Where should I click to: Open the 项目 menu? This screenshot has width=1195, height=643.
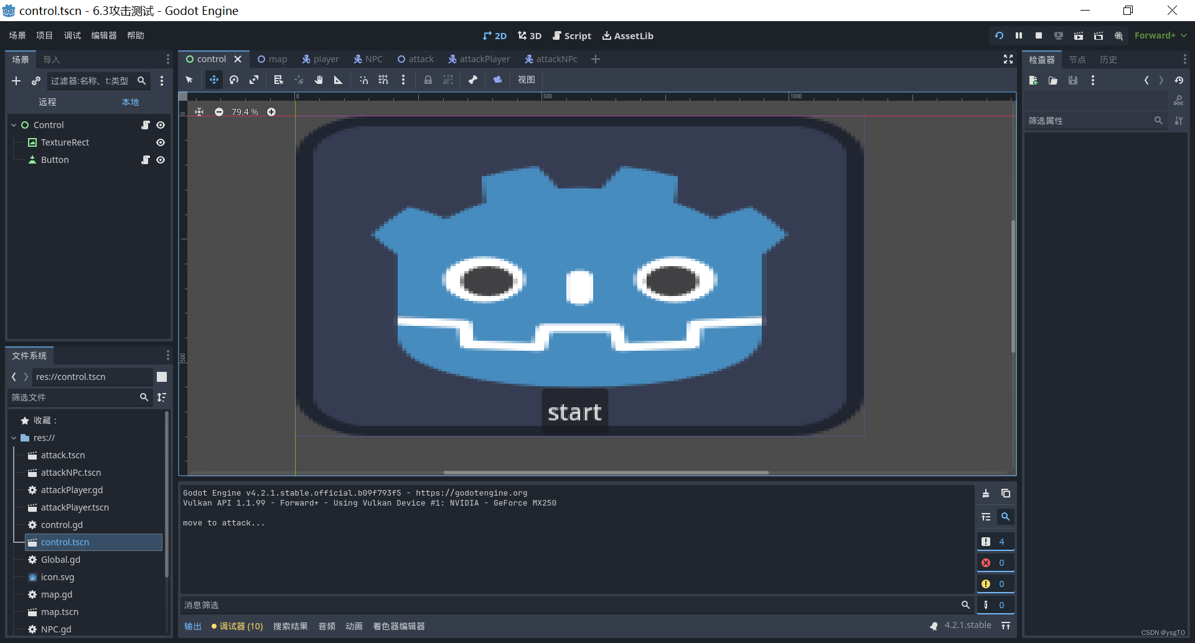point(45,35)
